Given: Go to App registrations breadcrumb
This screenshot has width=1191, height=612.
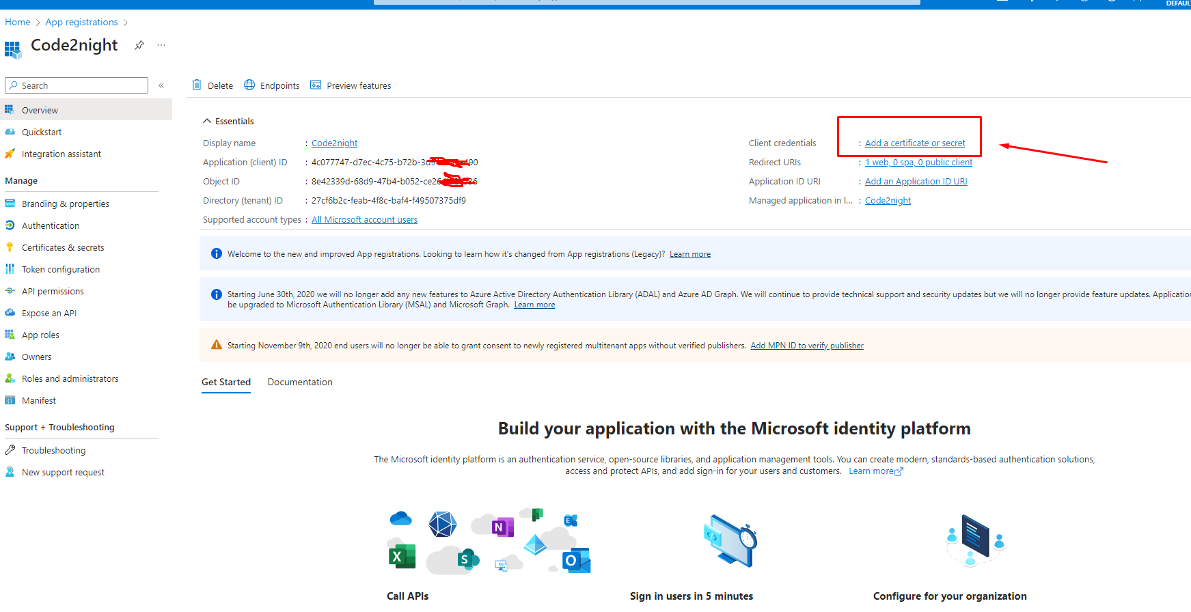Looking at the screenshot, I should pos(81,22).
